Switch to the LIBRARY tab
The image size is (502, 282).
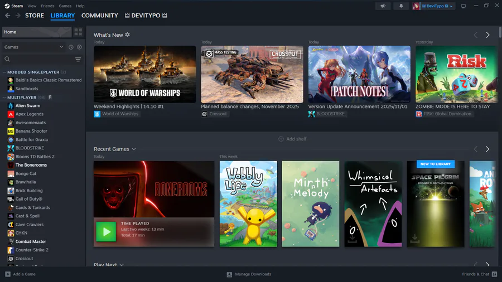tap(62, 16)
